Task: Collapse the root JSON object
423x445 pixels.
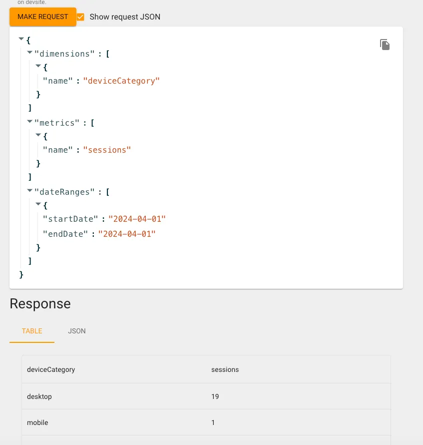Action: [x=21, y=39]
